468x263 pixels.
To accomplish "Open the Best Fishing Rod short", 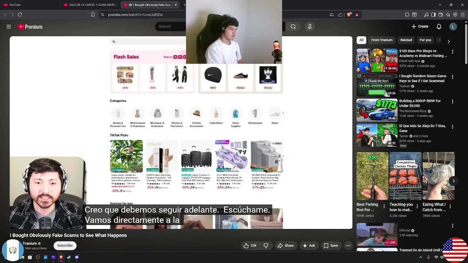I will 373,176.
